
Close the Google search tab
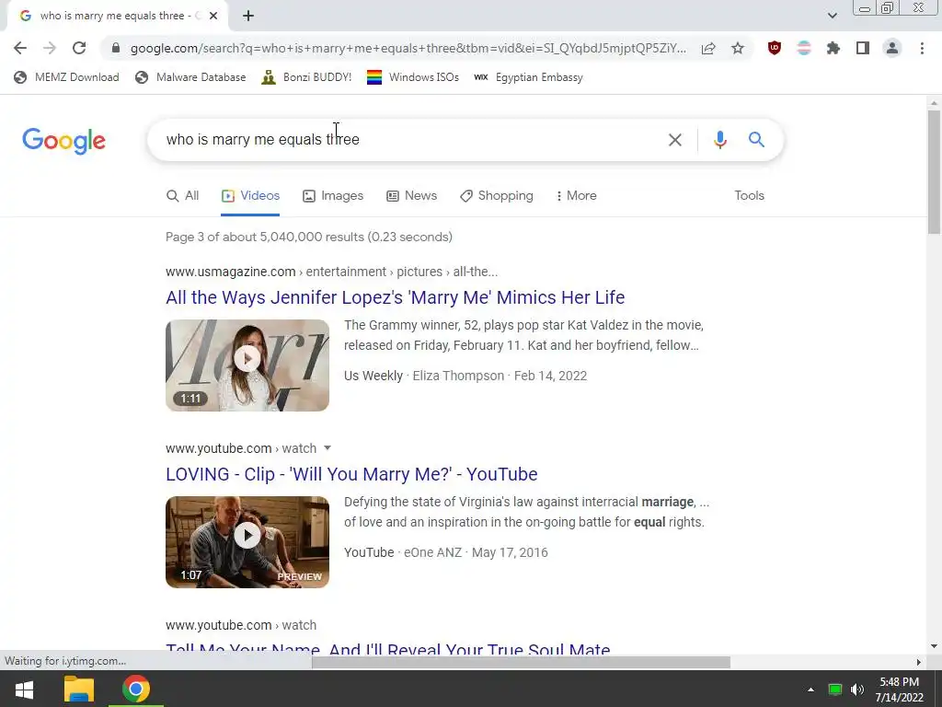[213, 17]
